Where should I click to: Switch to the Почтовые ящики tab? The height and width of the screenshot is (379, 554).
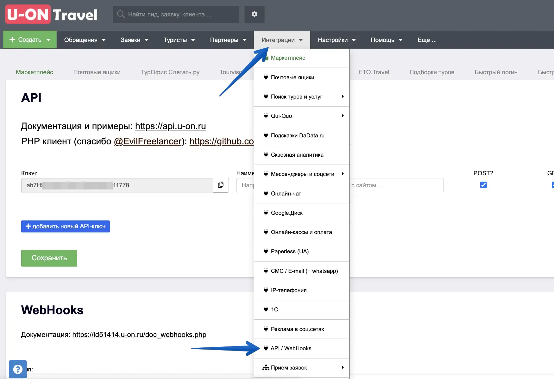point(97,72)
